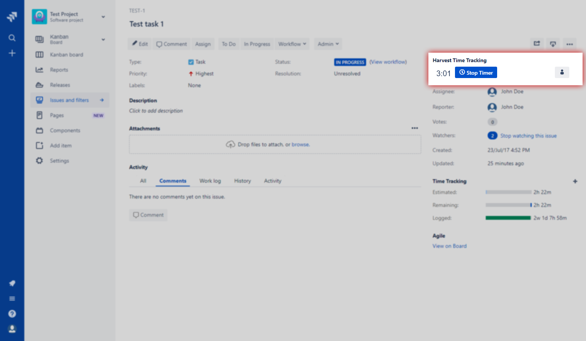Click the plus icon to create an issue
The width and height of the screenshot is (586, 341).
[12, 53]
